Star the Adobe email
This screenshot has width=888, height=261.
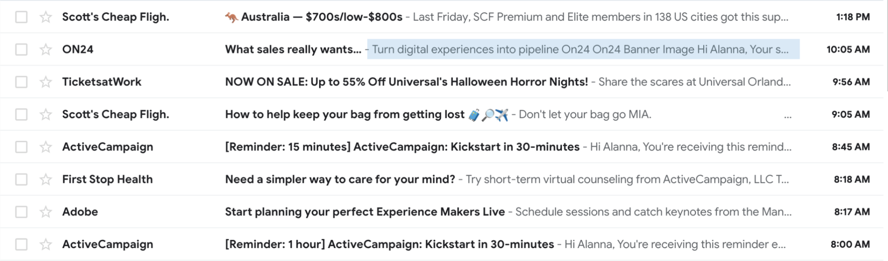46,212
